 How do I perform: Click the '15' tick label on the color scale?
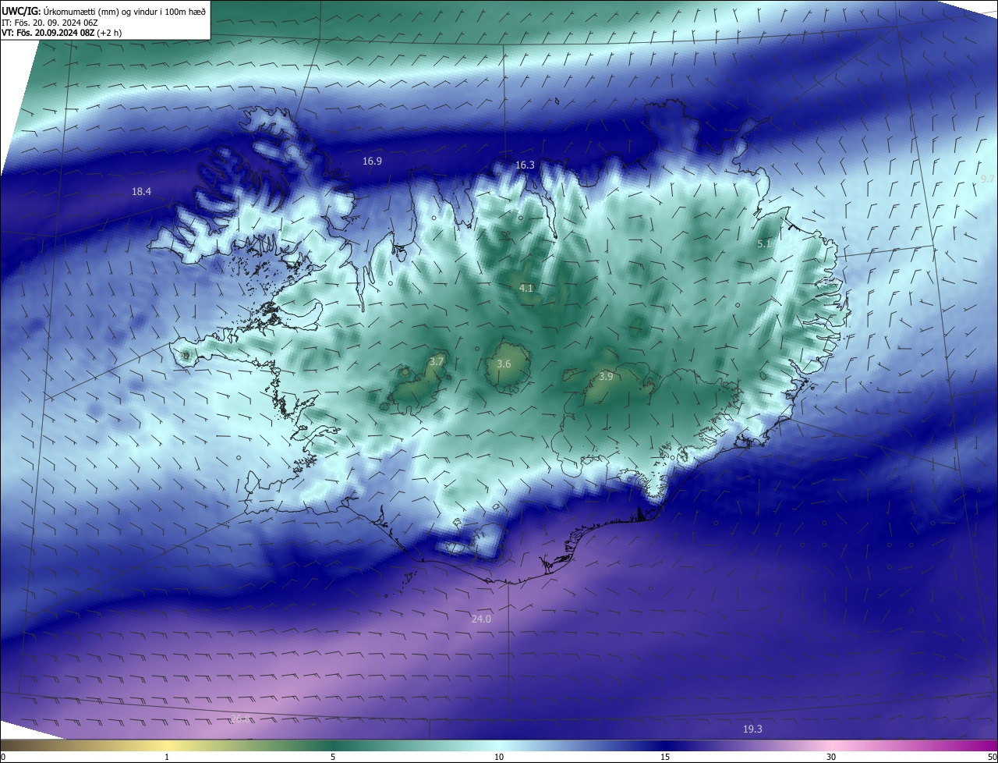665,757
